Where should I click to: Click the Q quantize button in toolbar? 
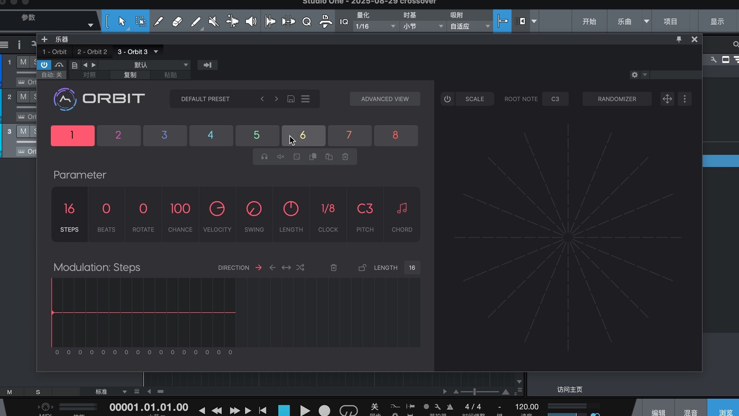pos(307,22)
